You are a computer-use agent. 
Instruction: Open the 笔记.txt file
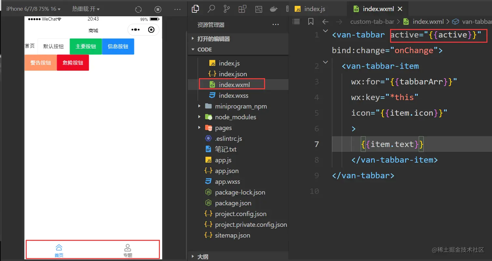(238, 149)
